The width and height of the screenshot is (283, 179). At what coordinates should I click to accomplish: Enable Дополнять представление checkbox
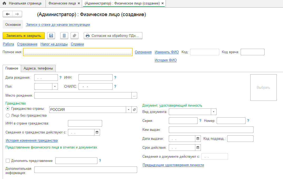point(8,161)
